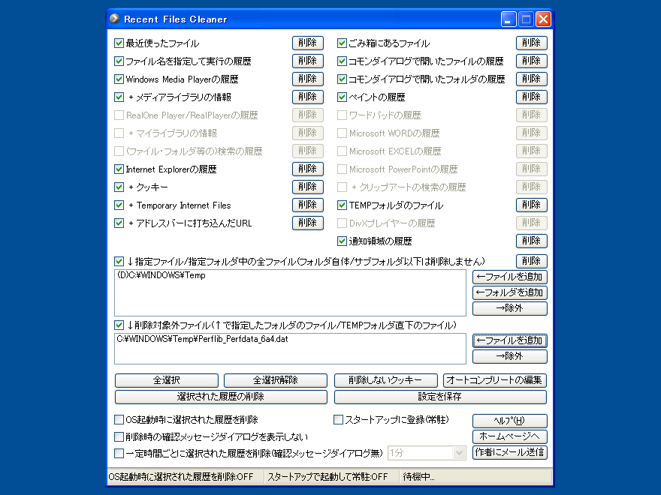Click ←フォルダを追加 button

click(510, 292)
